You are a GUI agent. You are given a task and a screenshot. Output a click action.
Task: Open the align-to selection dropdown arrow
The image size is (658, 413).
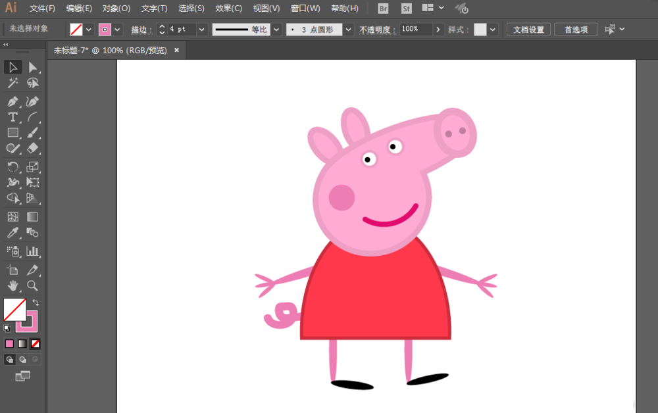click(x=622, y=29)
